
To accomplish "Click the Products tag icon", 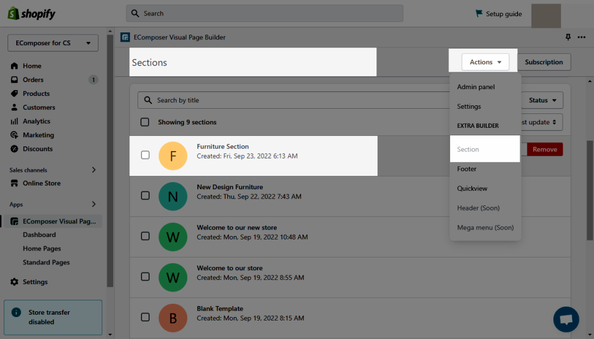I will [15, 93].
